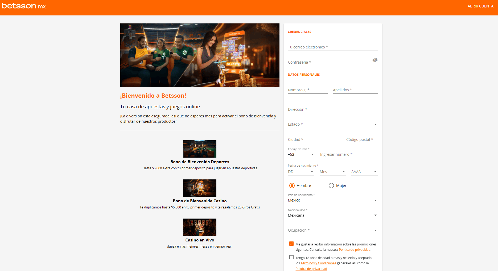Select the Mujer radio button

click(331, 186)
